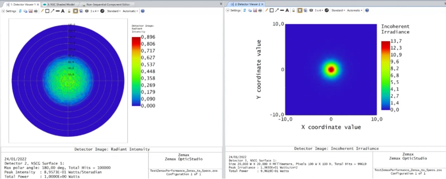Expand Settings in Detector Viewer 2
The width and height of the screenshot is (446, 179).
pos(233,10)
